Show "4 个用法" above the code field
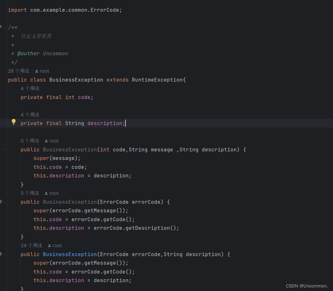The width and height of the screenshot is (333, 291). tap(30, 89)
